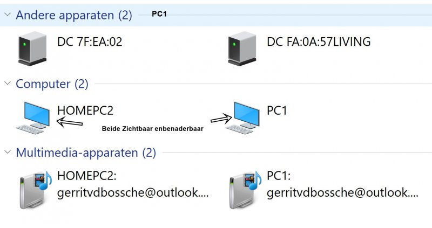This screenshot has width=432, height=228.
Task: Select the HOMEPC2 multimedia device icon
Action: click(x=34, y=189)
